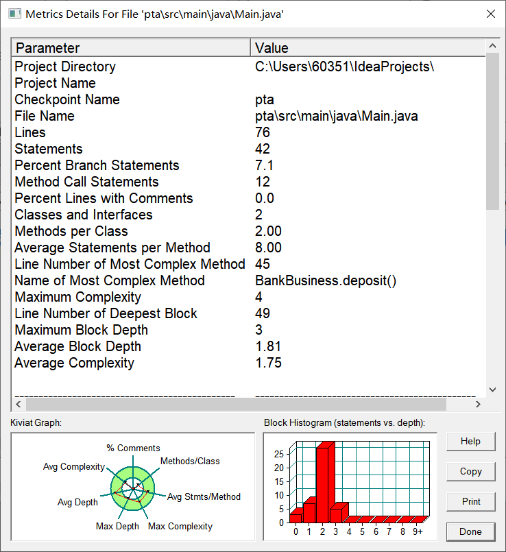Screen dimensions: 506x552
Task: Select the File Name parameter
Action: 45,116
